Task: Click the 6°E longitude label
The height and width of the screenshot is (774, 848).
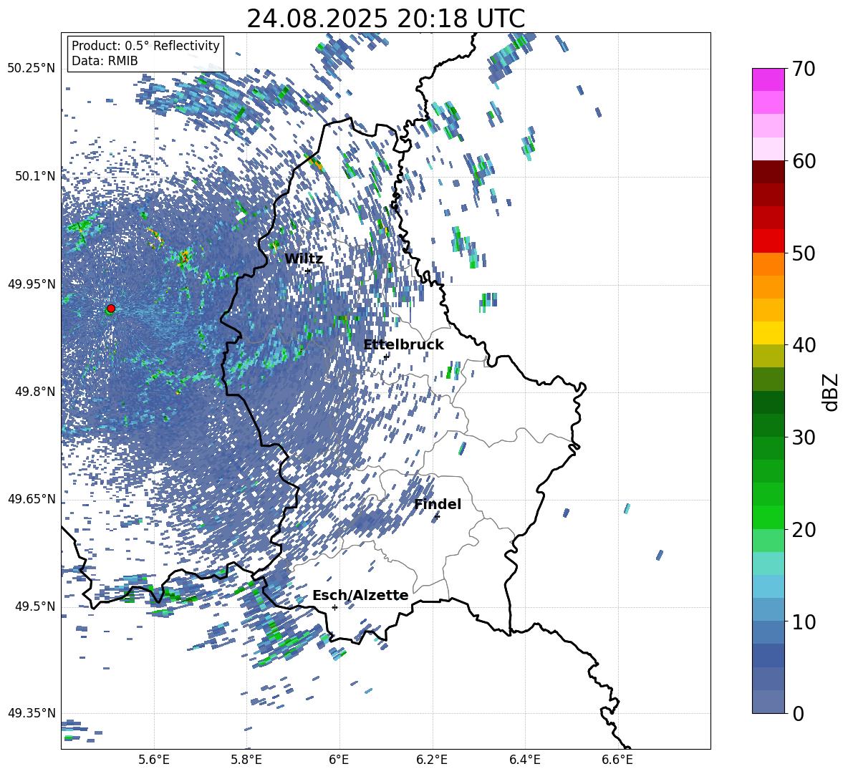Action: click(x=339, y=760)
